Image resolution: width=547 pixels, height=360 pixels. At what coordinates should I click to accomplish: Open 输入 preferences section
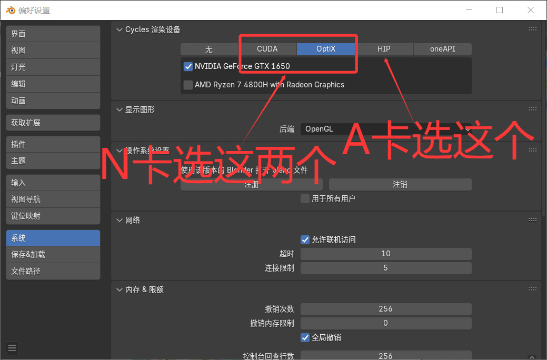tap(53, 183)
